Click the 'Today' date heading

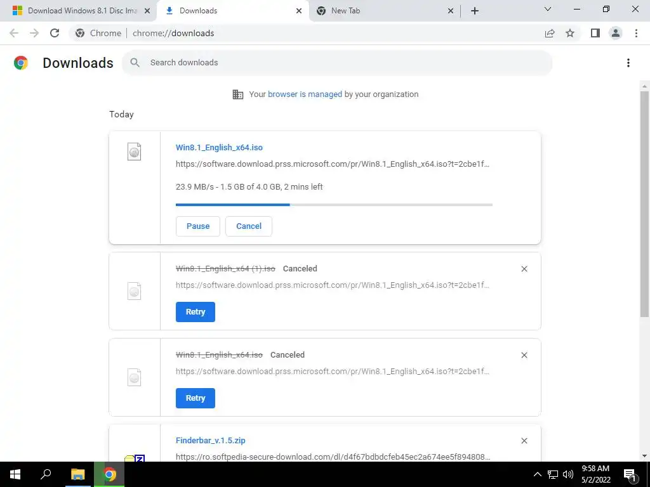tap(121, 114)
